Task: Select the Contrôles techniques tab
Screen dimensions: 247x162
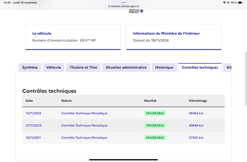Action: (x=200, y=67)
